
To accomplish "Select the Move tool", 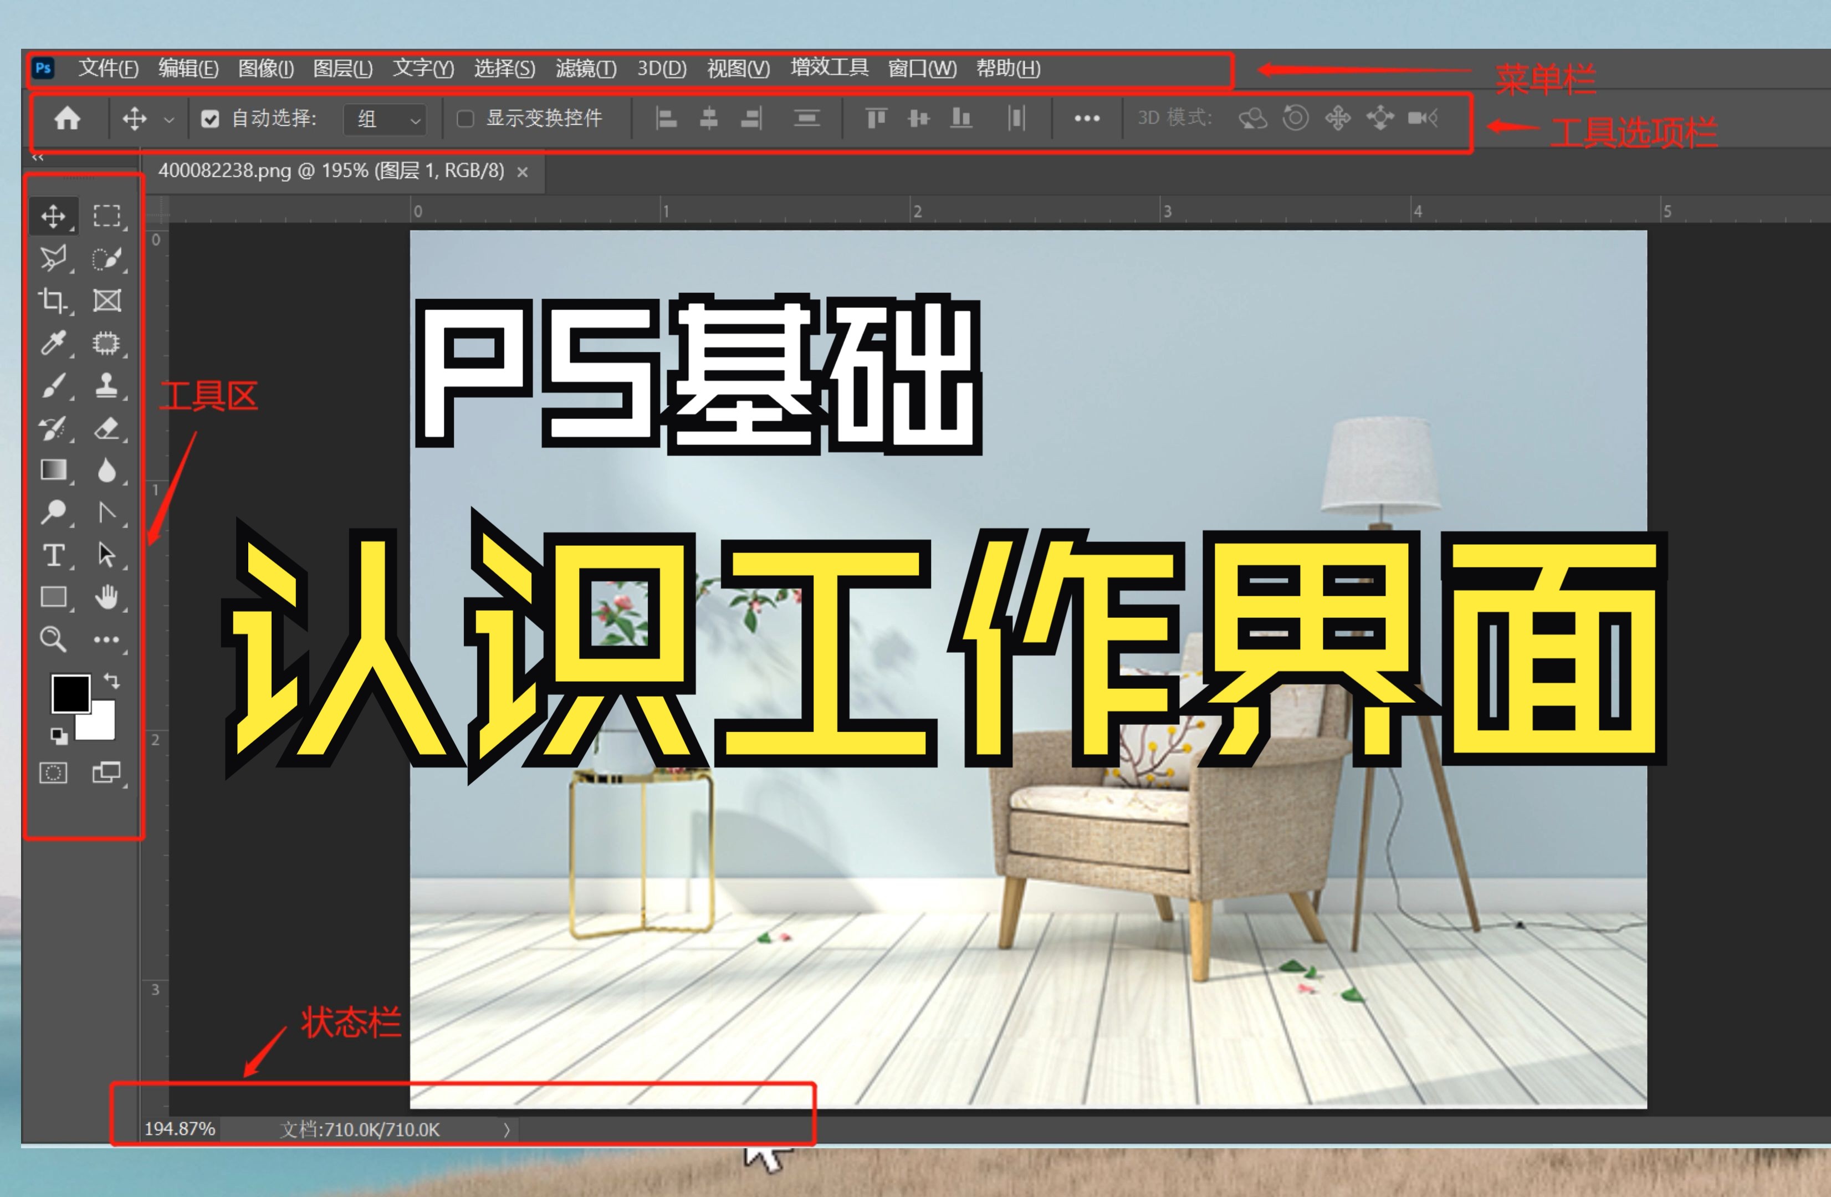I will click(x=54, y=216).
